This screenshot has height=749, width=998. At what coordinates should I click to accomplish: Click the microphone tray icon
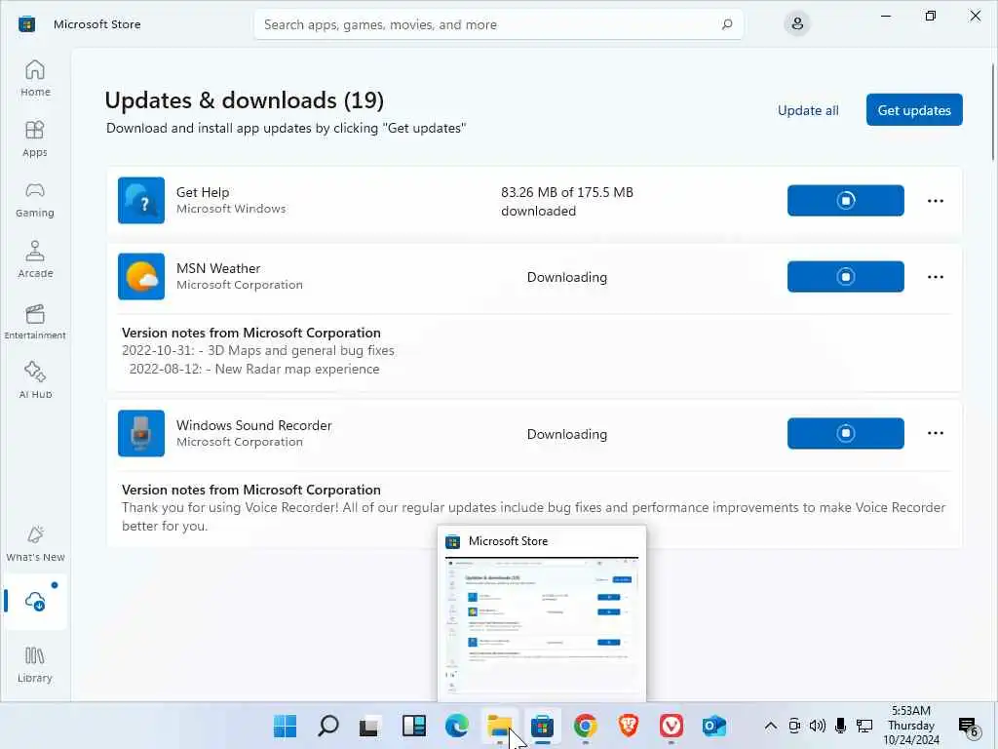click(x=840, y=726)
